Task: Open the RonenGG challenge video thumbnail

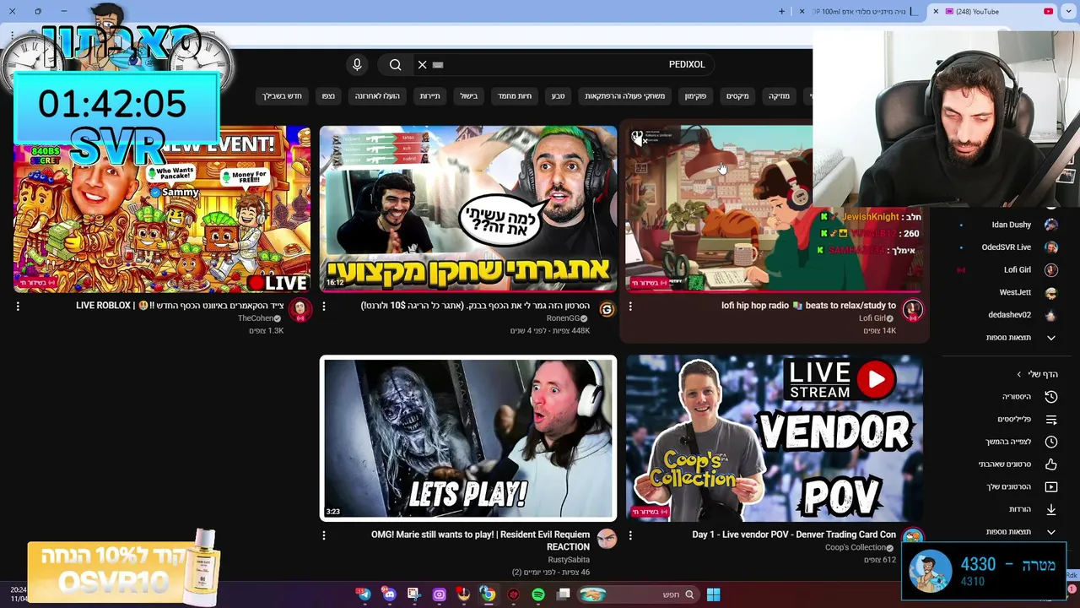Action: tap(468, 209)
